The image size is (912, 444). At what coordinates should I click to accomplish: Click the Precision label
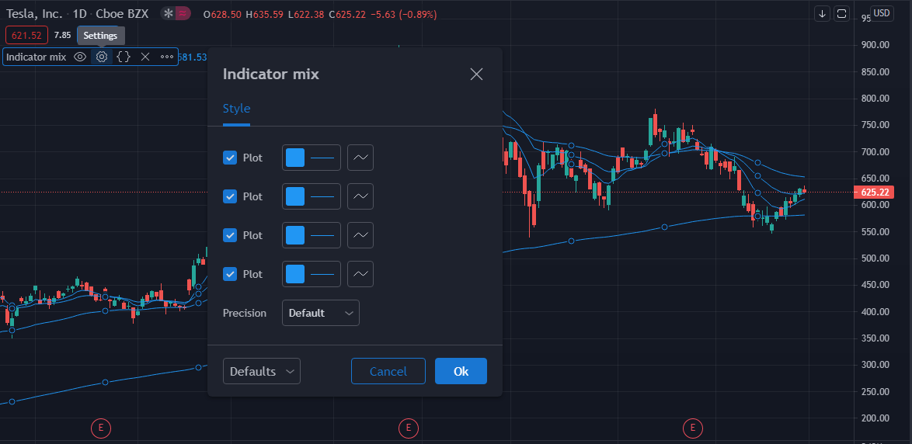click(244, 314)
